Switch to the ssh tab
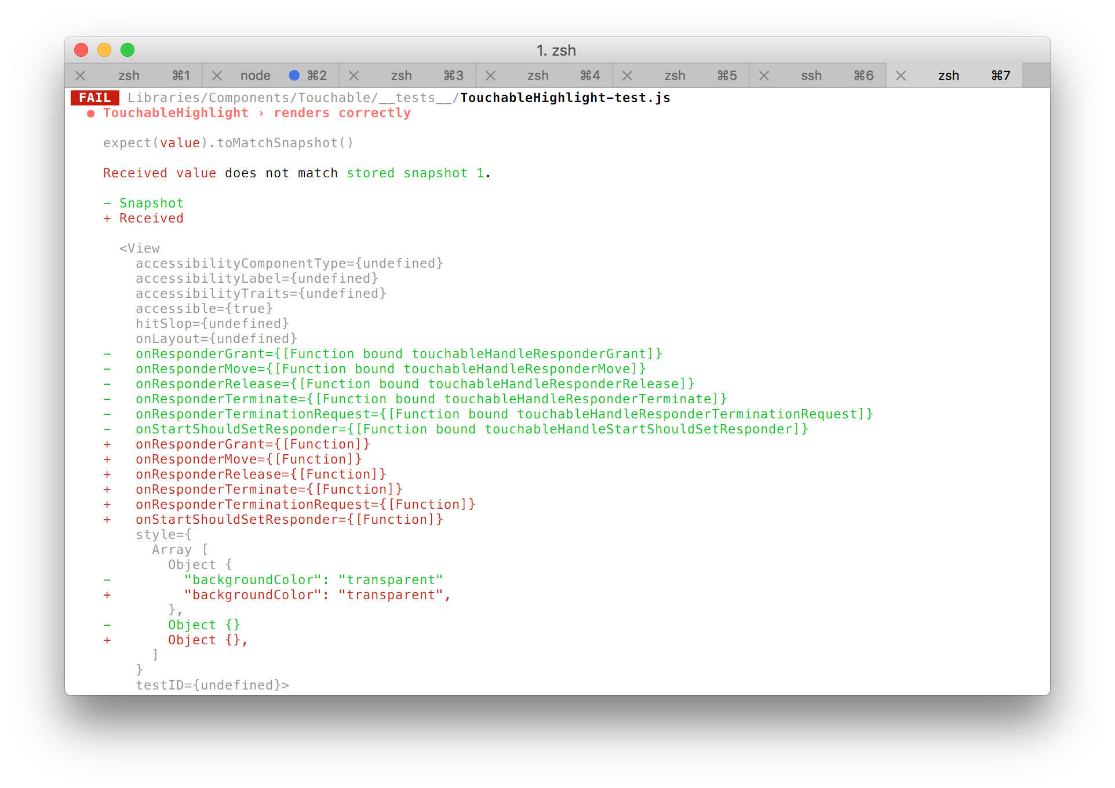Viewport: 1115px width, 788px height. (x=811, y=76)
